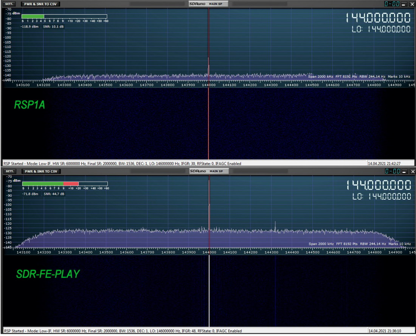This screenshot has height=336, width=416.
Task: Select the SNR: 44,7 dB reading
Action: tap(54, 194)
